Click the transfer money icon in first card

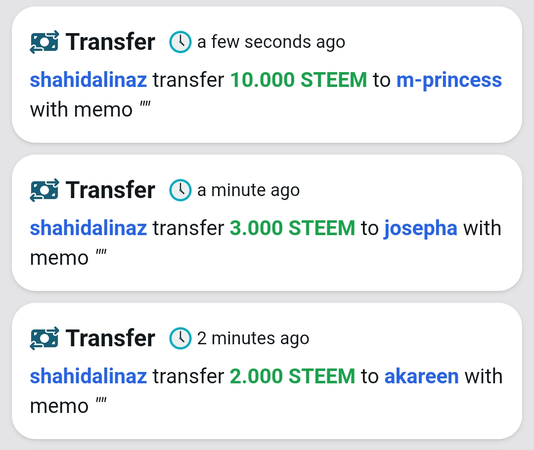tap(44, 42)
